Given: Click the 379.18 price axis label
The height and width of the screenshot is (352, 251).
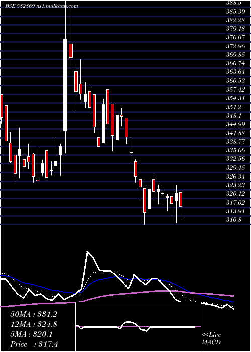Looking at the screenshot, I should 236,28.
